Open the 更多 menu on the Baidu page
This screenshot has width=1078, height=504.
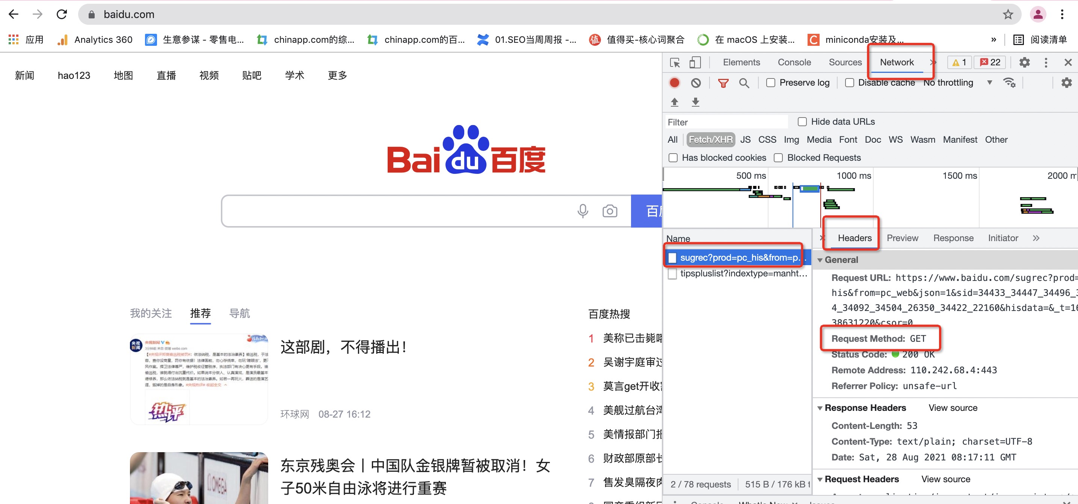click(337, 75)
